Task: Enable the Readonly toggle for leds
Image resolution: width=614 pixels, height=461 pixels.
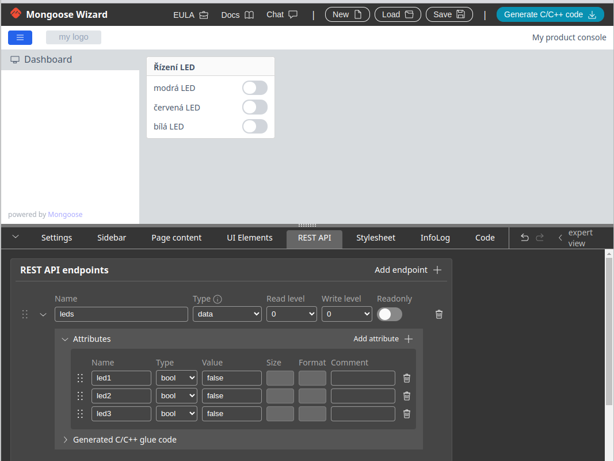Action: click(389, 314)
